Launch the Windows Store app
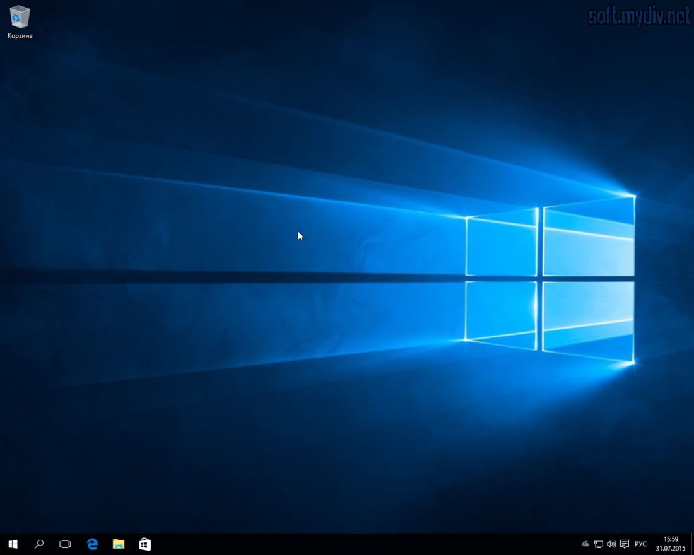Screen dimensions: 694x555 click(x=145, y=544)
